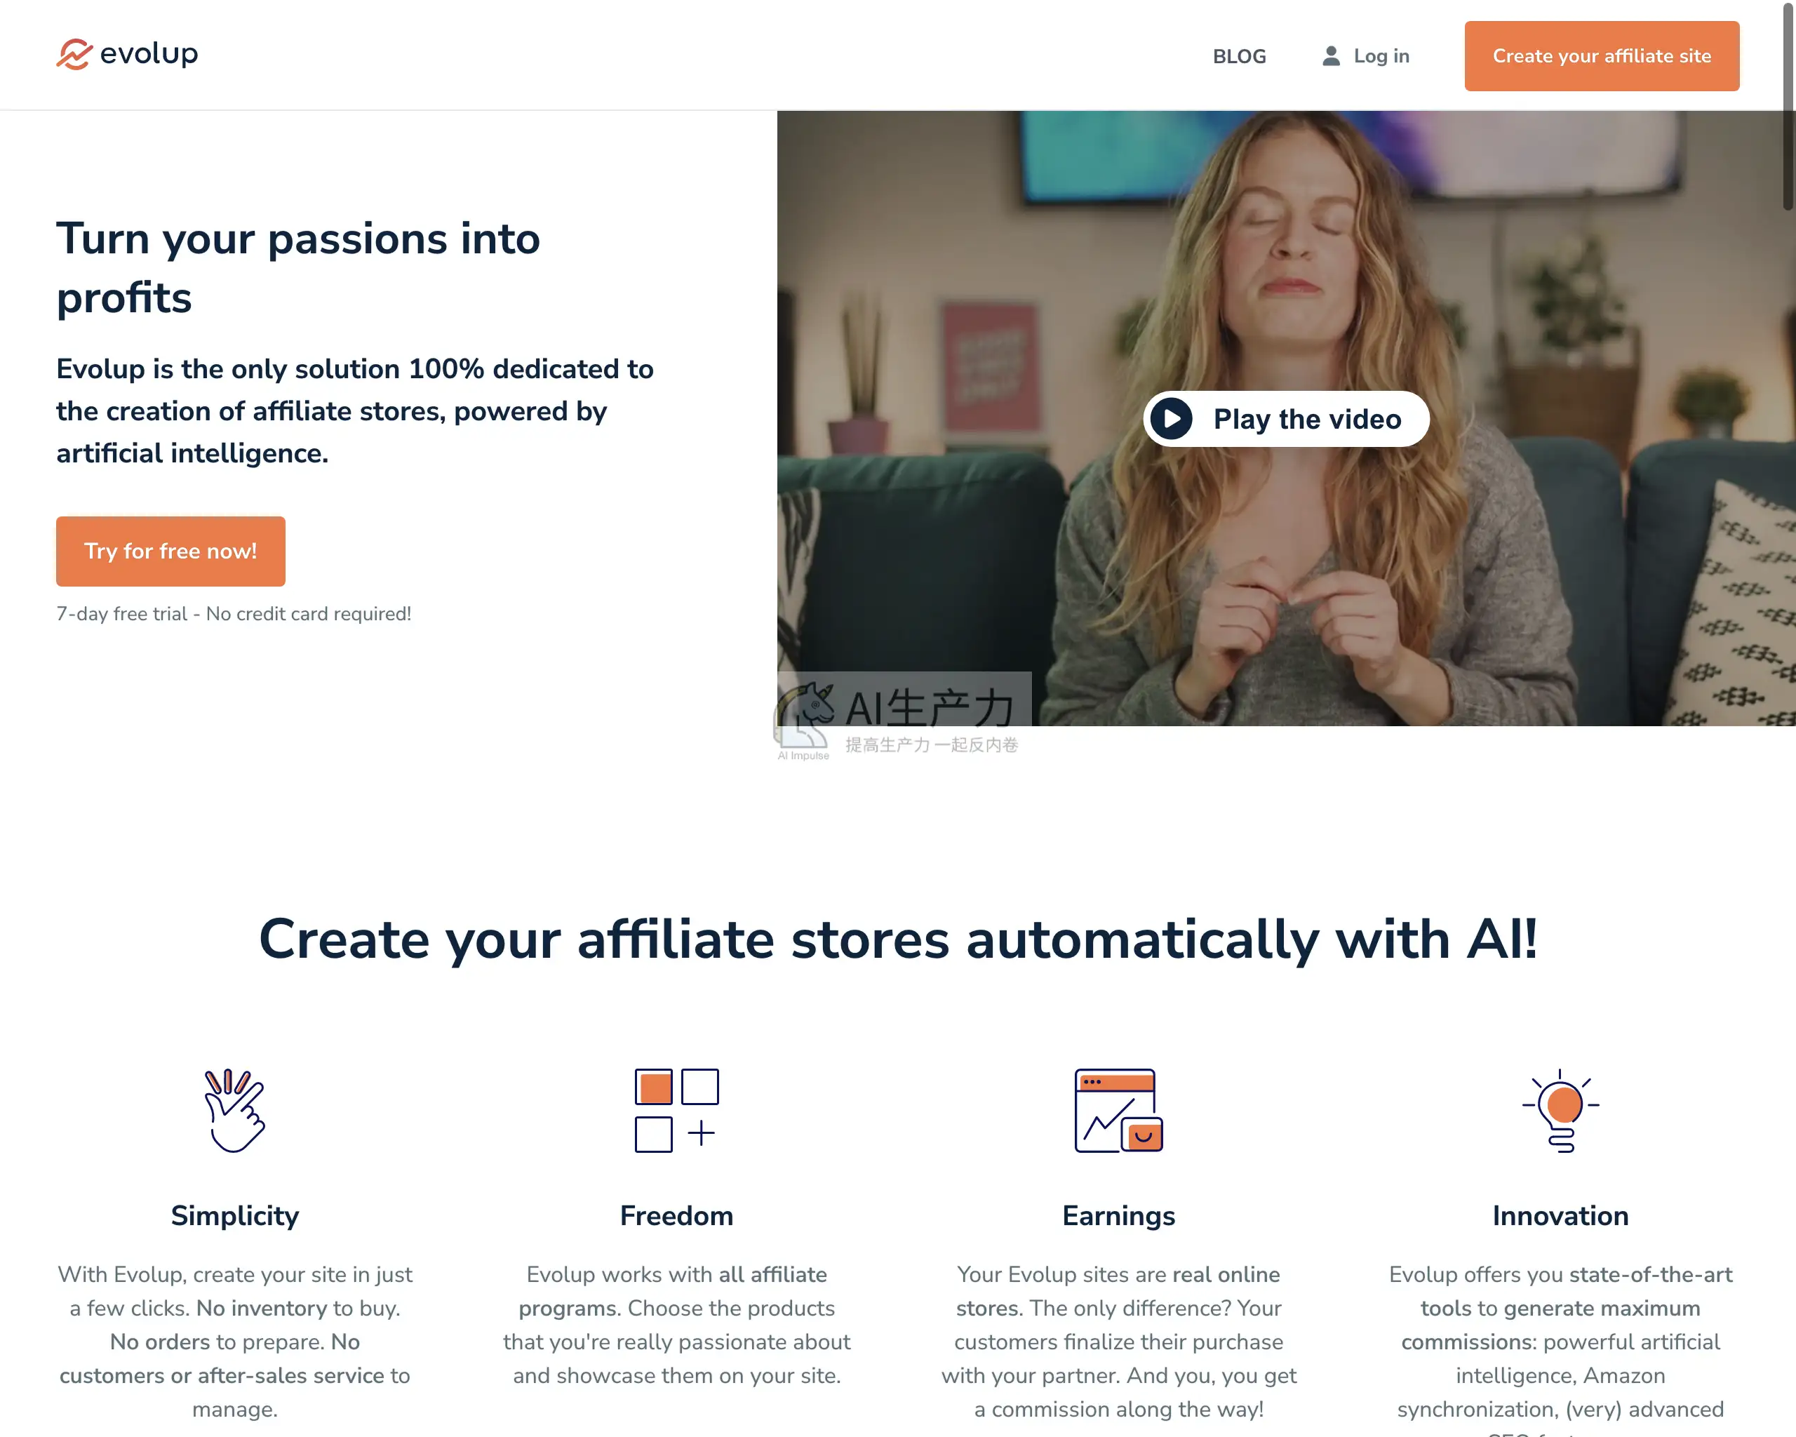
Task: Click the Freedom squares-plus icon
Action: 676,1111
